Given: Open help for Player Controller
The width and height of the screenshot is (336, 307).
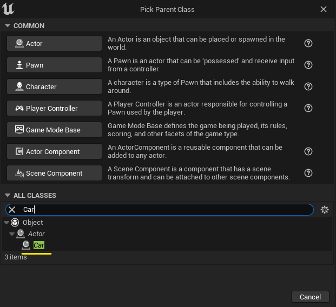Looking at the screenshot, I should [x=308, y=108].
